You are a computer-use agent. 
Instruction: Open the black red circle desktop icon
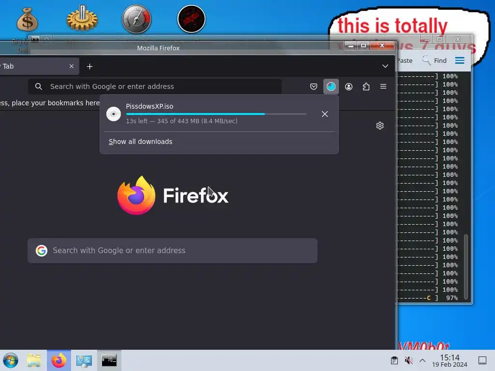coord(191,19)
